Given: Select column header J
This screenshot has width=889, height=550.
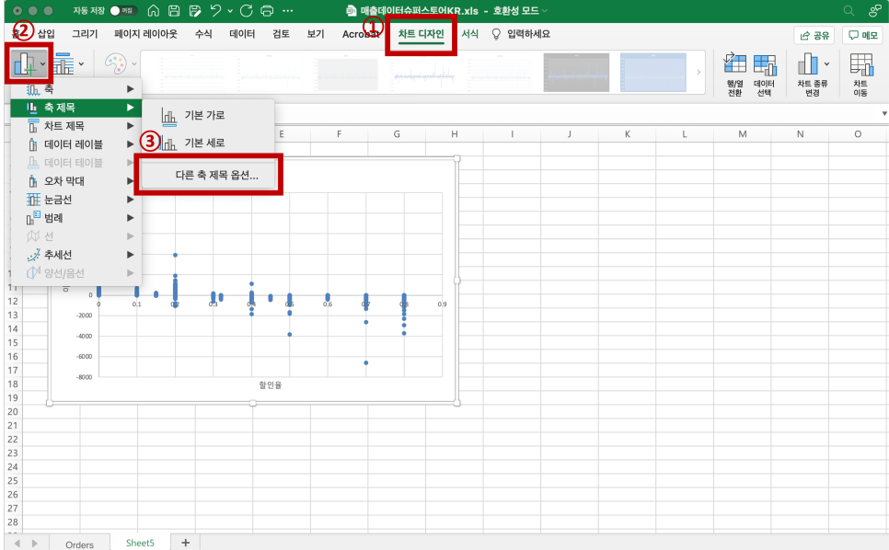Looking at the screenshot, I should [x=570, y=134].
